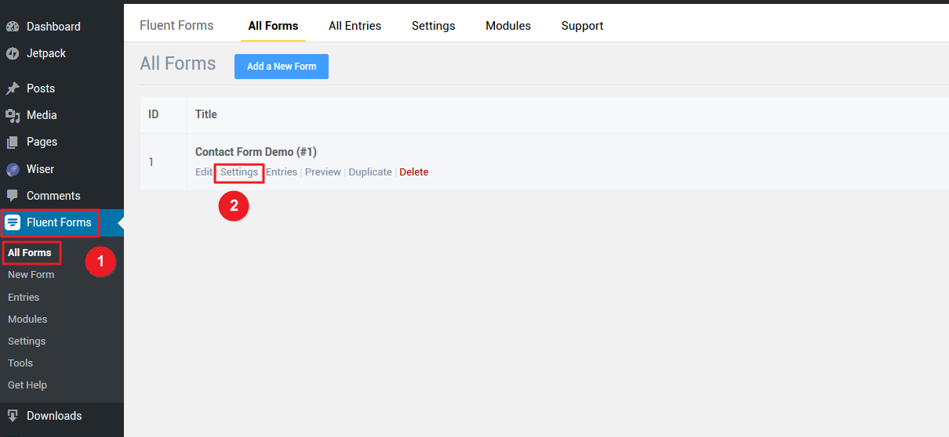This screenshot has height=437, width=949.
Task: Click Settings under Contact Form Demo
Action: pos(239,172)
